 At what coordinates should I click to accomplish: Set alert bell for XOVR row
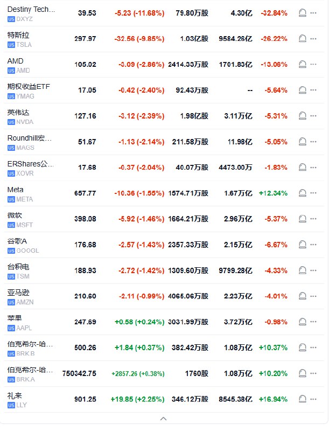[302, 168]
